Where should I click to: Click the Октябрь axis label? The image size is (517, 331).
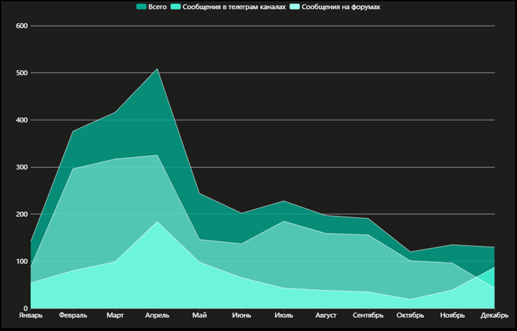click(410, 315)
